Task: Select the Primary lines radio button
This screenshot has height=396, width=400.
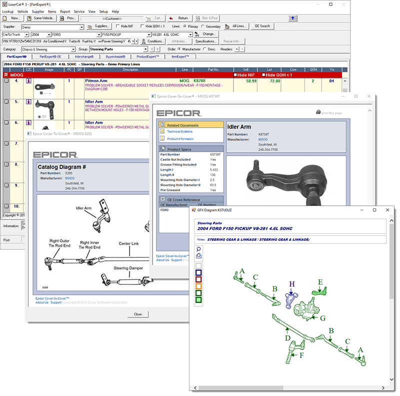Action: 184,27
